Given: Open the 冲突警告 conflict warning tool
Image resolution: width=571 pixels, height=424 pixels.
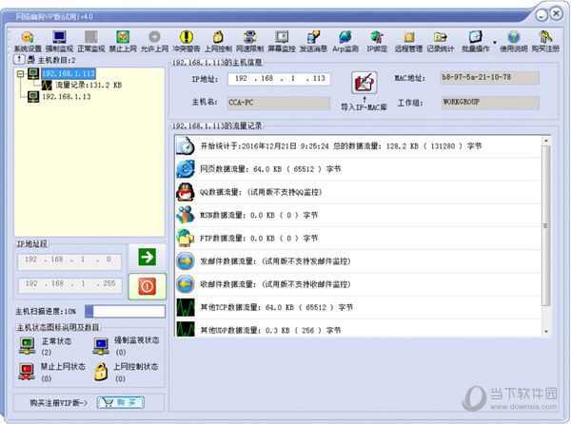Looking at the screenshot, I should pyautogui.click(x=187, y=42).
